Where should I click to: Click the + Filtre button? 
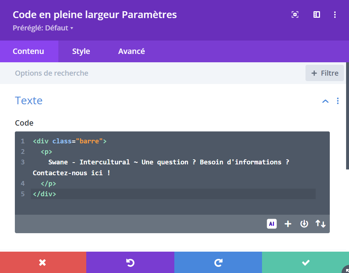point(324,73)
